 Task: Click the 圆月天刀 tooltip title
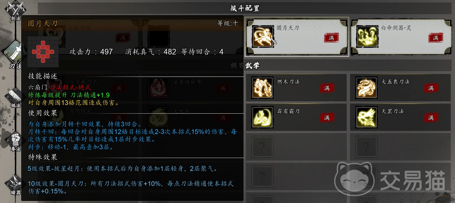coord(43,23)
